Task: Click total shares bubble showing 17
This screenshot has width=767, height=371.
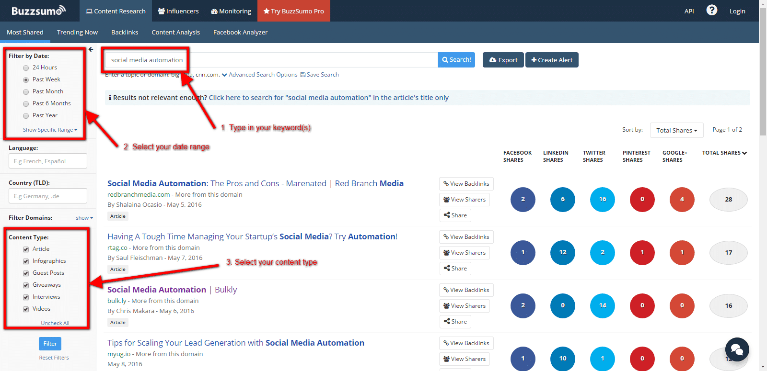Action: 729,253
